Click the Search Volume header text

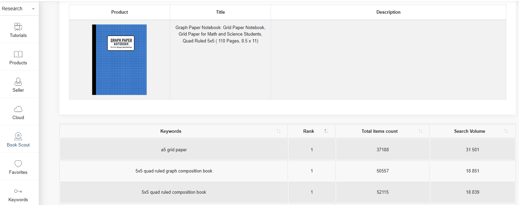(470, 131)
